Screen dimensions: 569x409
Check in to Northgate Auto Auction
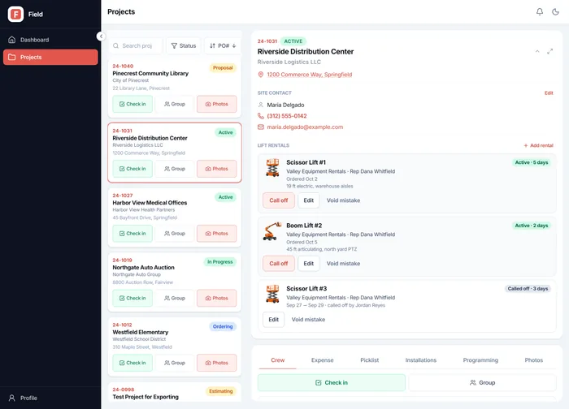[132, 298]
